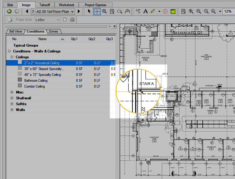
Task: Switch to the Takeoff tab
Action: coord(45,5)
